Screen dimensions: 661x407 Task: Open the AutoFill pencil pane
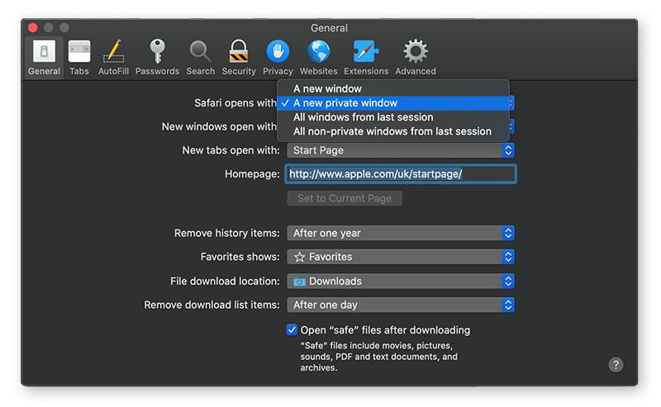coord(113,58)
